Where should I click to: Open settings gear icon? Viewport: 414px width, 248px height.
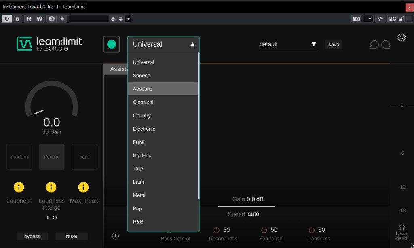point(401,38)
